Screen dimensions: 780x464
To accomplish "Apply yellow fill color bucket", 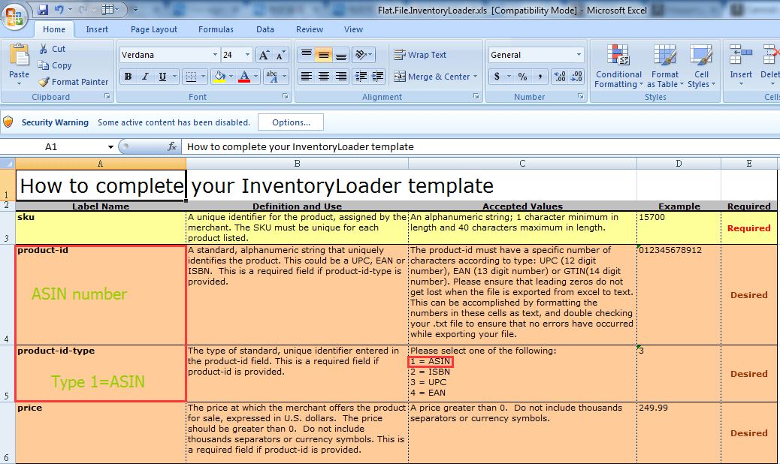I will [x=219, y=77].
